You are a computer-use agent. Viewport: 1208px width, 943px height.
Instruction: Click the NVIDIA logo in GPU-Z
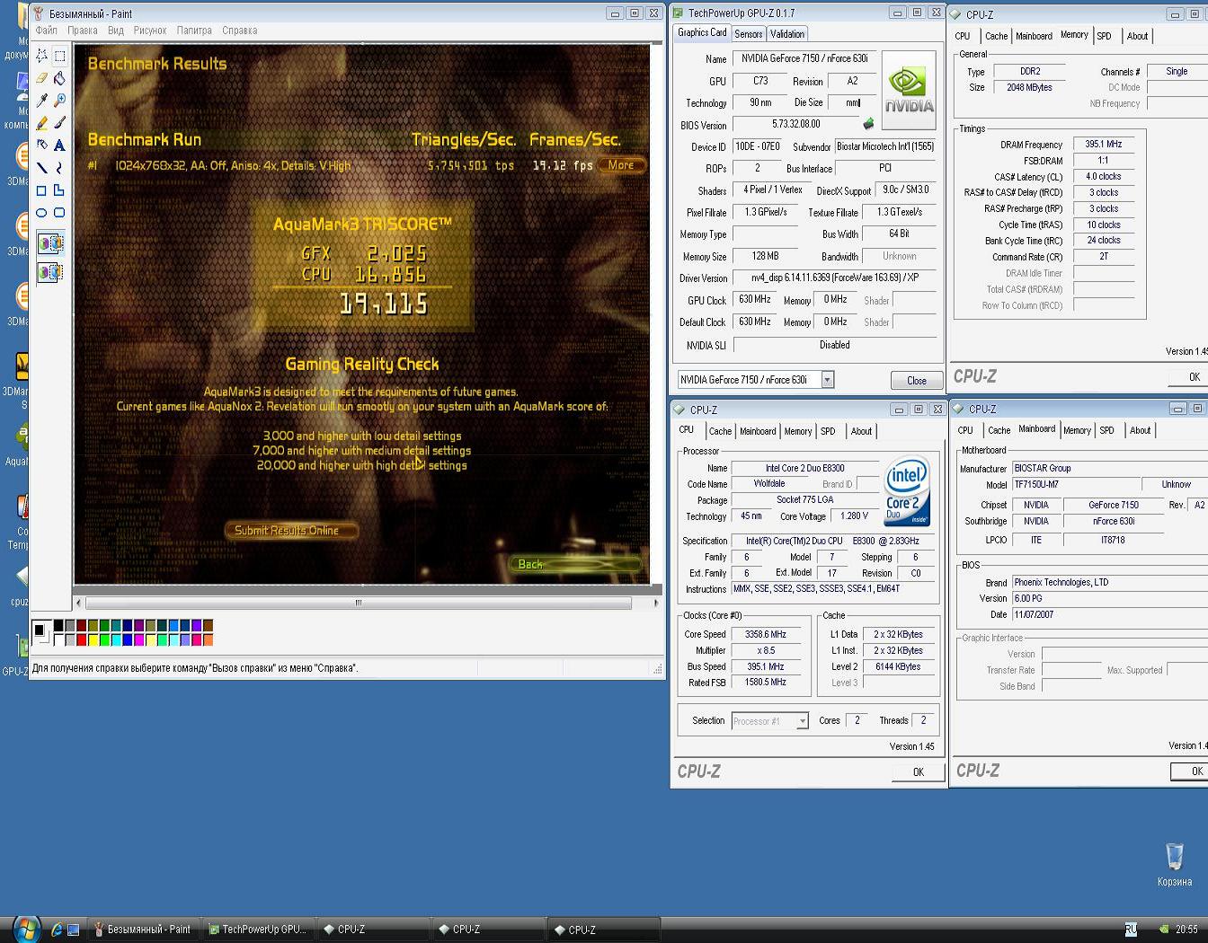[909, 90]
